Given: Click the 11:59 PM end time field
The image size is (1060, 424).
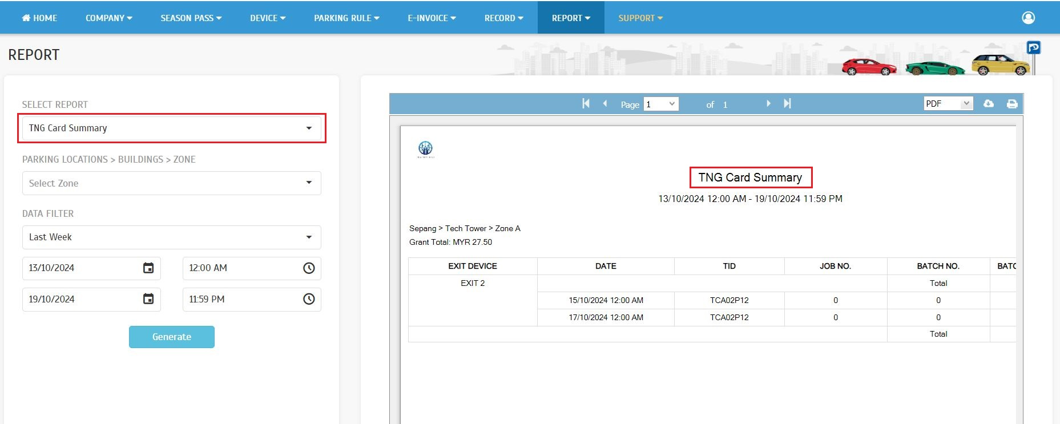Looking at the screenshot, I should (252, 298).
